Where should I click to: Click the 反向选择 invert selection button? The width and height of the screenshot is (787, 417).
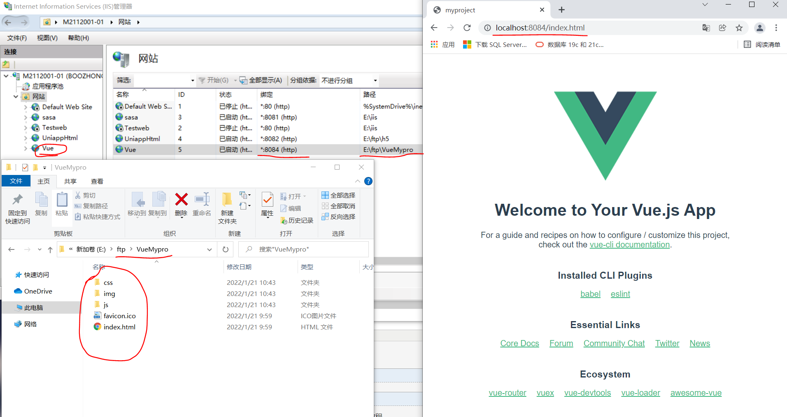[x=338, y=217]
